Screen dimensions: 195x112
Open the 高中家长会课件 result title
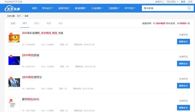coord(43,33)
